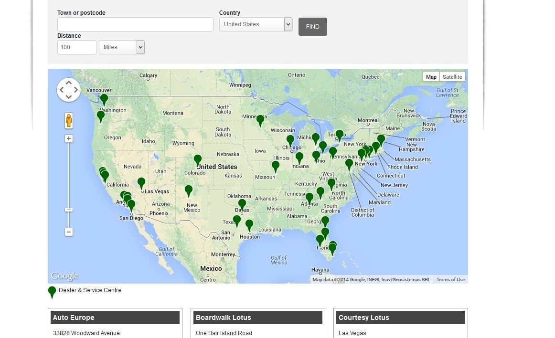Select the dealer pin above Indiana label
The image size is (555, 338).
299,158
